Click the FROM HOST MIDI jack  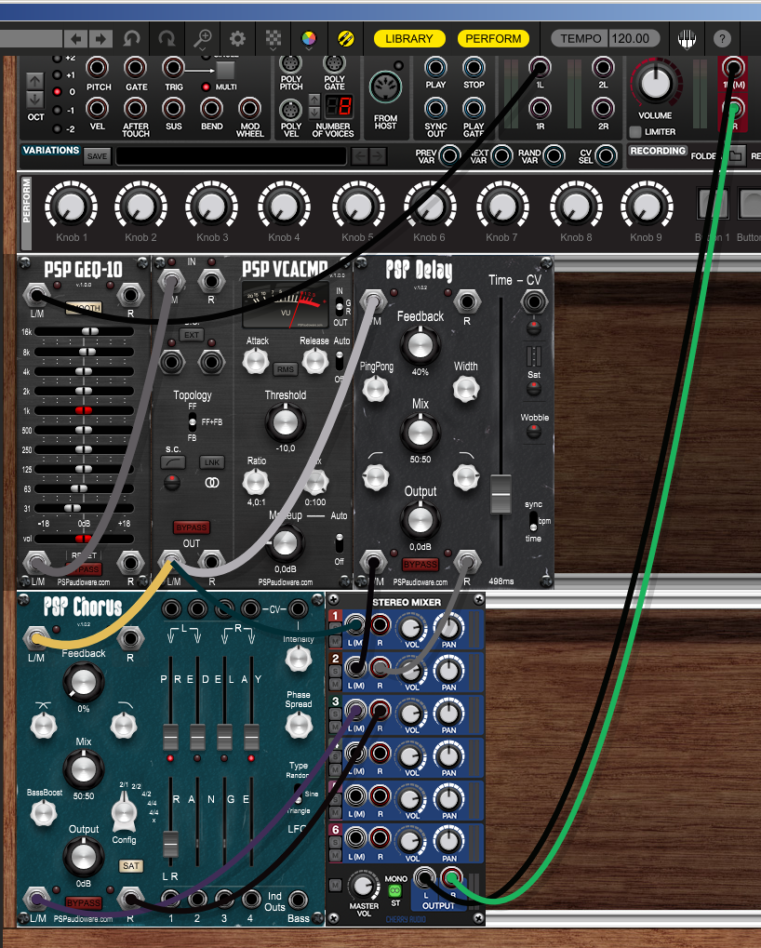[x=385, y=87]
